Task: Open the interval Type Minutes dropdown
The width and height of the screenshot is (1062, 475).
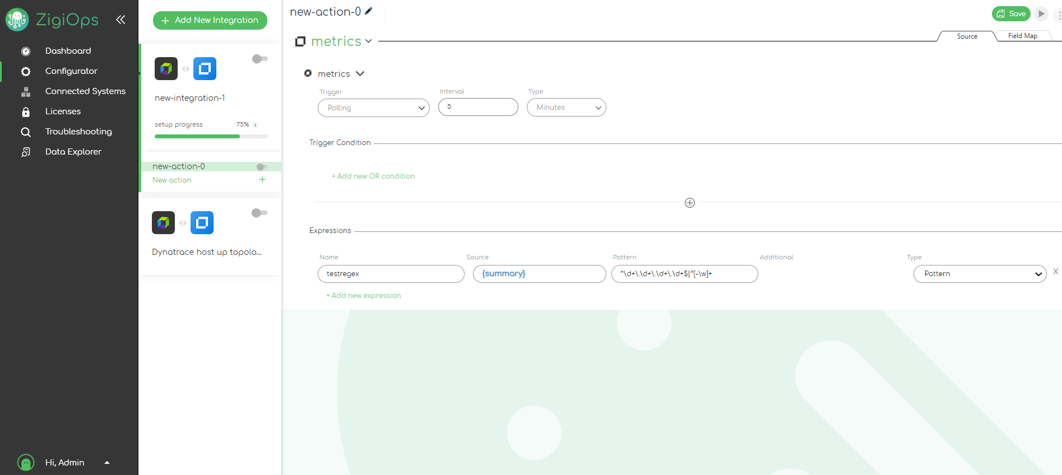Action: tap(567, 108)
